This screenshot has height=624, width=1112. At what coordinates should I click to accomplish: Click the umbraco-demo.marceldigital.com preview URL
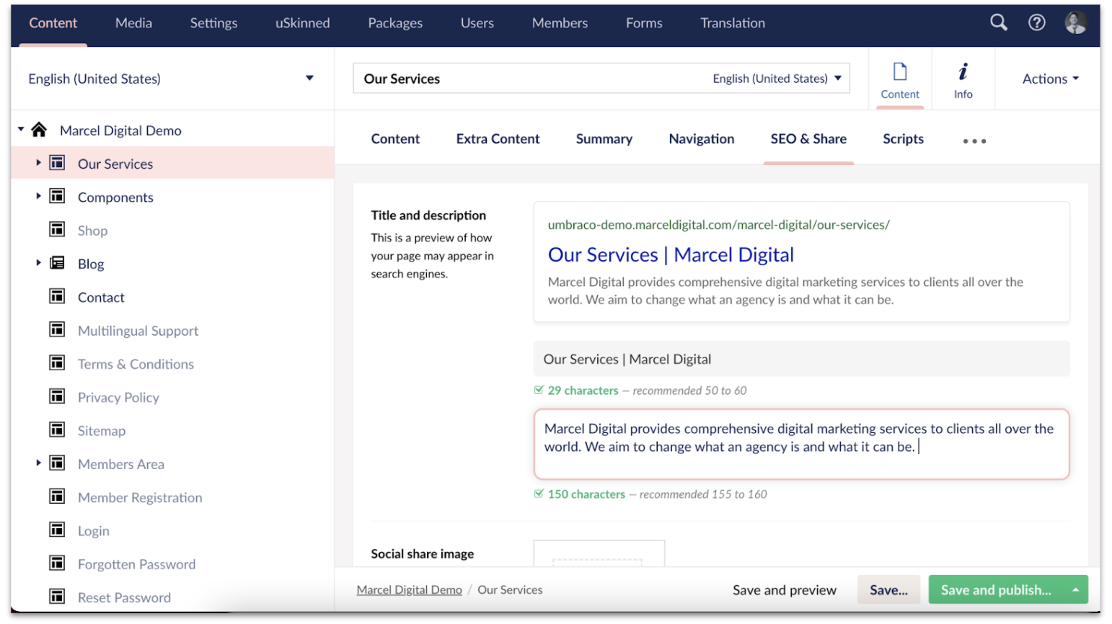(x=718, y=225)
